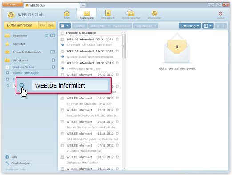The image size is (232, 175).
Task: Open the Start home icon
Action: pos(67,14)
